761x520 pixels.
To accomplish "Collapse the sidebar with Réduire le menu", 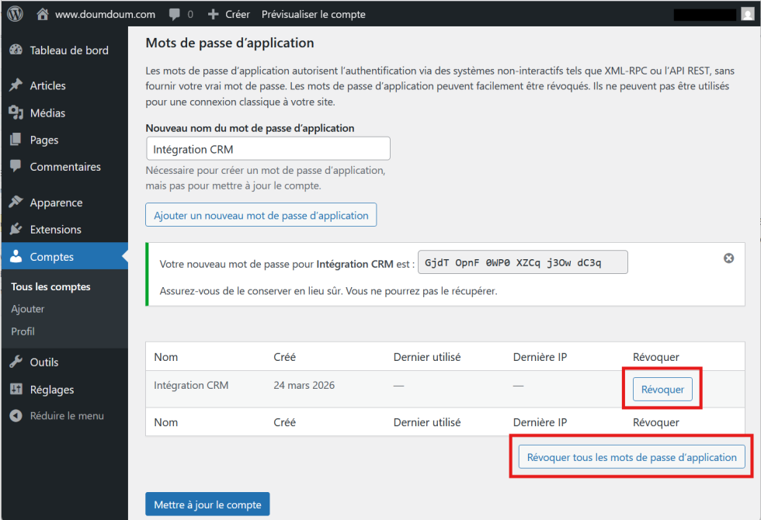I will (66, 416).
